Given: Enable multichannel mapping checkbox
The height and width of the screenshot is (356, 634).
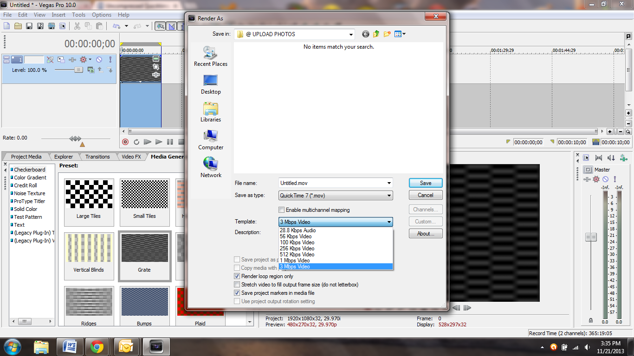Looking at the screenshot, I should pyautogui.click(x=281, y=210).
